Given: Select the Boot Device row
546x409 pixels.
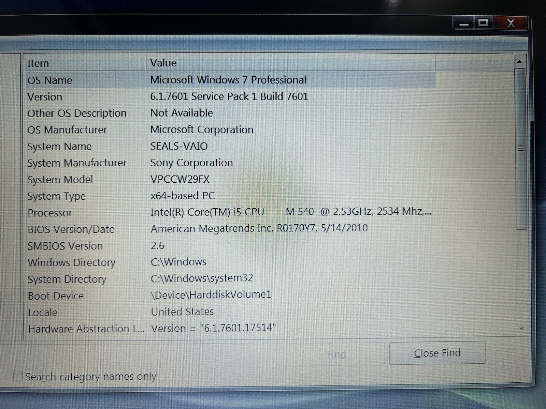Looking at the screenshot, I should [x=230, y=296].
